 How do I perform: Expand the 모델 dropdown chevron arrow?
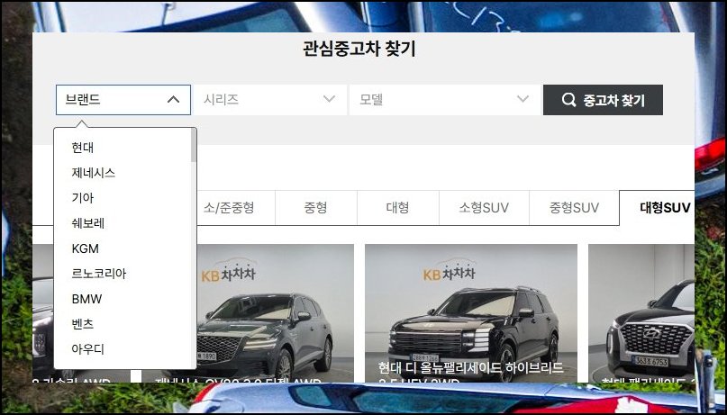point(523,99)
